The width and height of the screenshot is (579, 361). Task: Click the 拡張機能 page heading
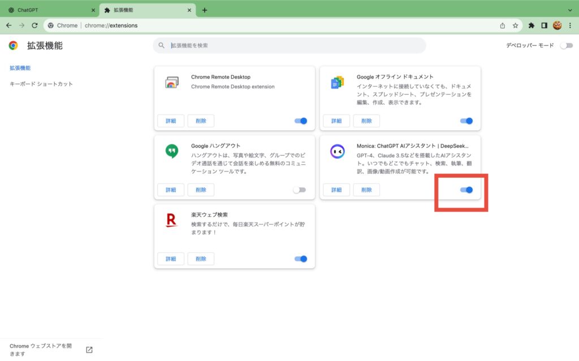click(x=45, y=46)
